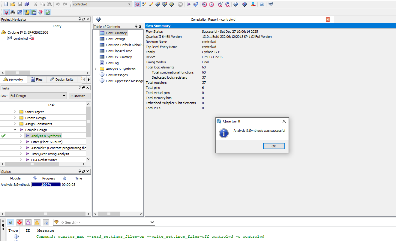Open Flow Log report
This screenshot has height=241, width=396.
pyautogui.click(x=112, y=63)
